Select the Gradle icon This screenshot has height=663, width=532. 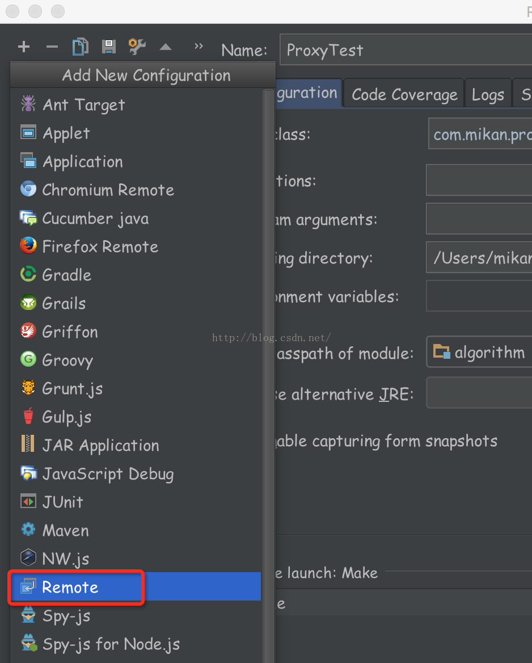click(x=28, y=274)
